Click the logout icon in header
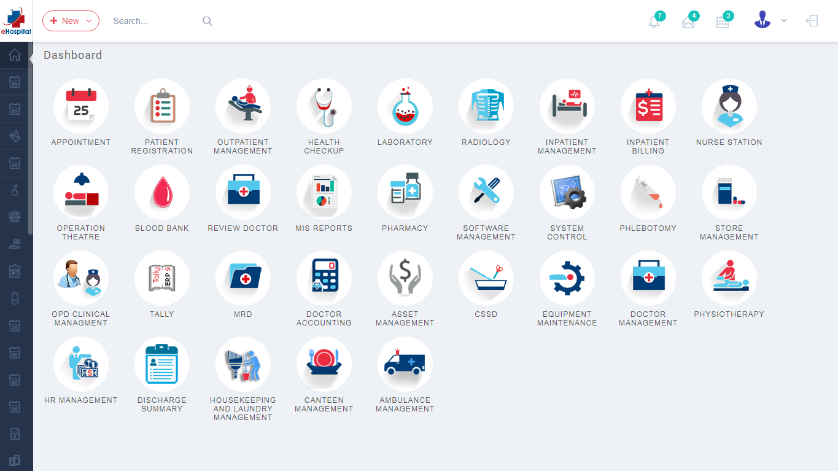The height and width of the screenshot is (471, 838). pyautogui.click(x=812, y=21)
